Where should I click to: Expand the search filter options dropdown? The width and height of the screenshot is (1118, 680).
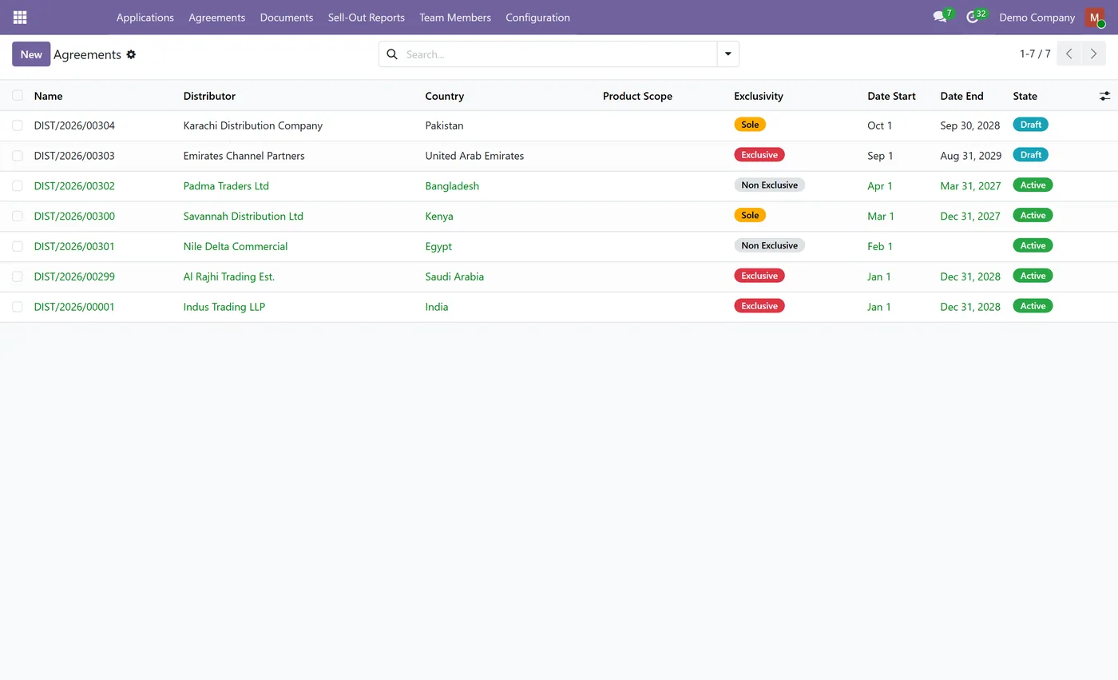pos(727,54)
